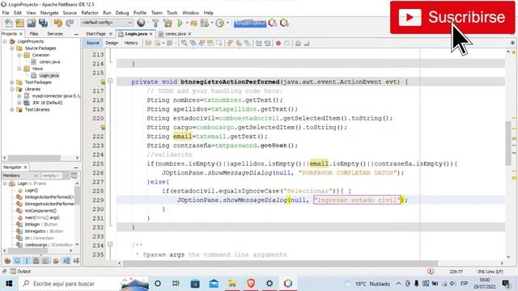Toggle Sort by Name in Navigator
This screenshot has width=518, height=291.
(66, 260)
